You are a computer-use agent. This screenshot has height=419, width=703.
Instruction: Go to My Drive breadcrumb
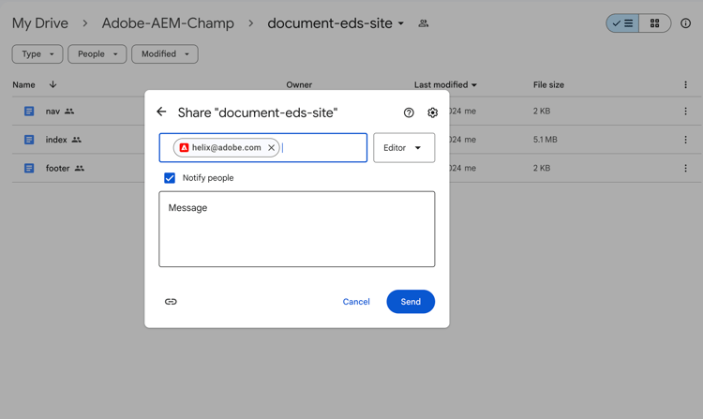[x=40, y=23]
